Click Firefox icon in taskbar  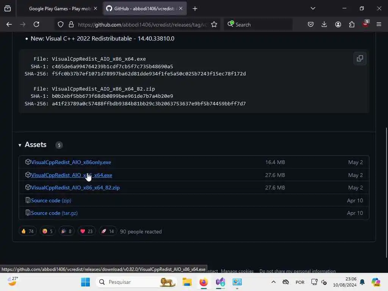pyautogui.click(x=203, y=282)
